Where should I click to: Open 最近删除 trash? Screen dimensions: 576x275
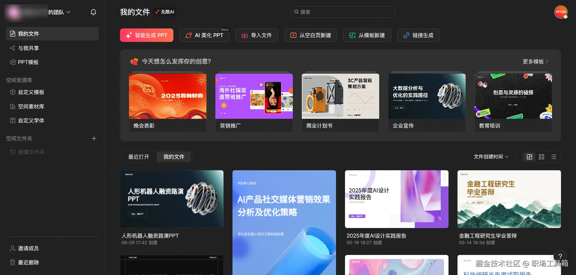(24, 262)
